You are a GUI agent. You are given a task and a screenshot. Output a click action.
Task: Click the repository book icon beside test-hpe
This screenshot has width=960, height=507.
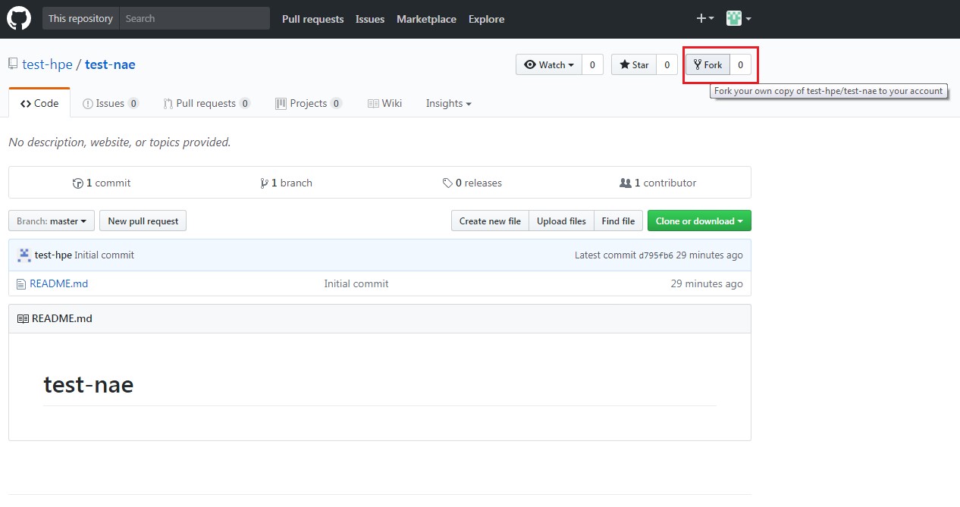click(13, 64)
